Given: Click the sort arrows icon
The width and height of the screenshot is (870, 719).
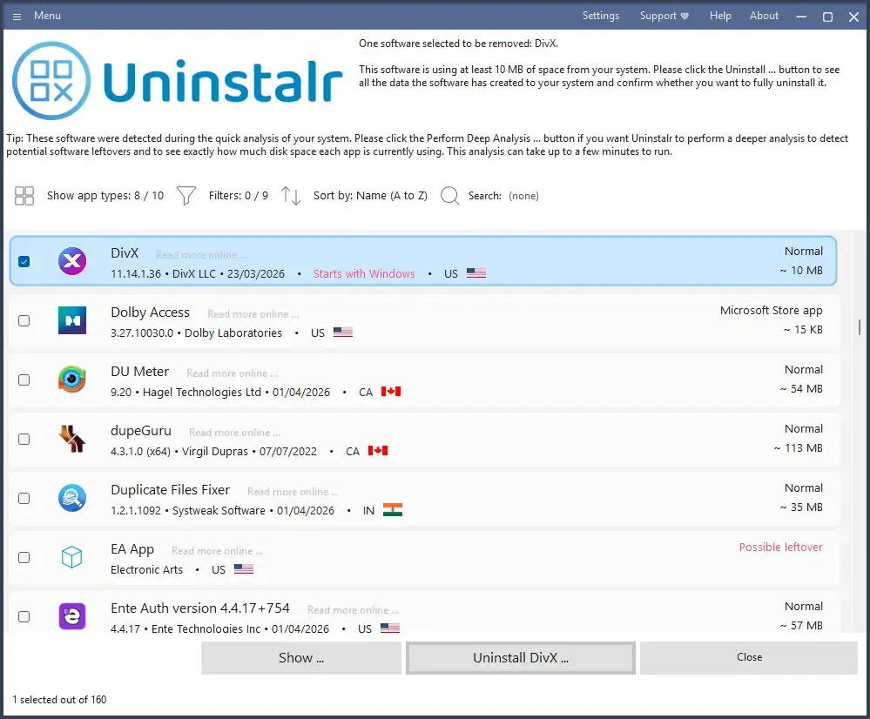Looking at the screenshot, I should coord(290,195).
